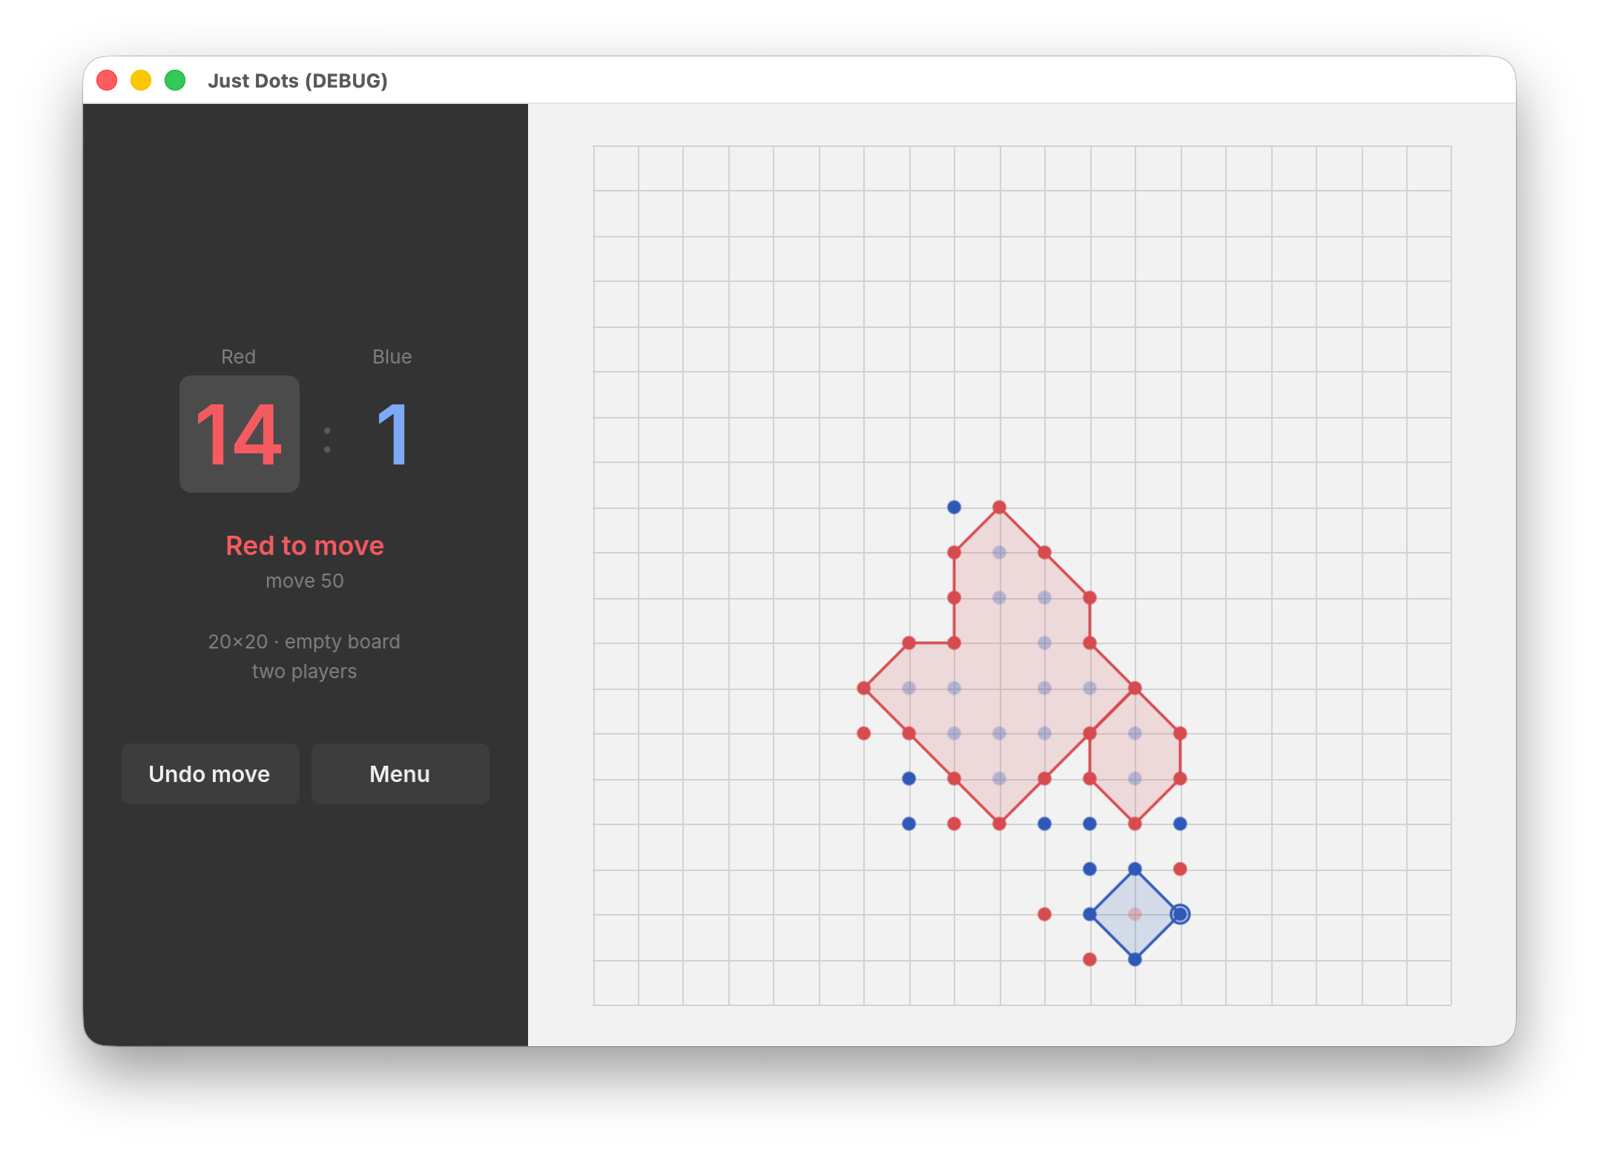Click the red dot right of blue diamond's top
The image size is (1599, 1156).
[x=1180, y=869]
